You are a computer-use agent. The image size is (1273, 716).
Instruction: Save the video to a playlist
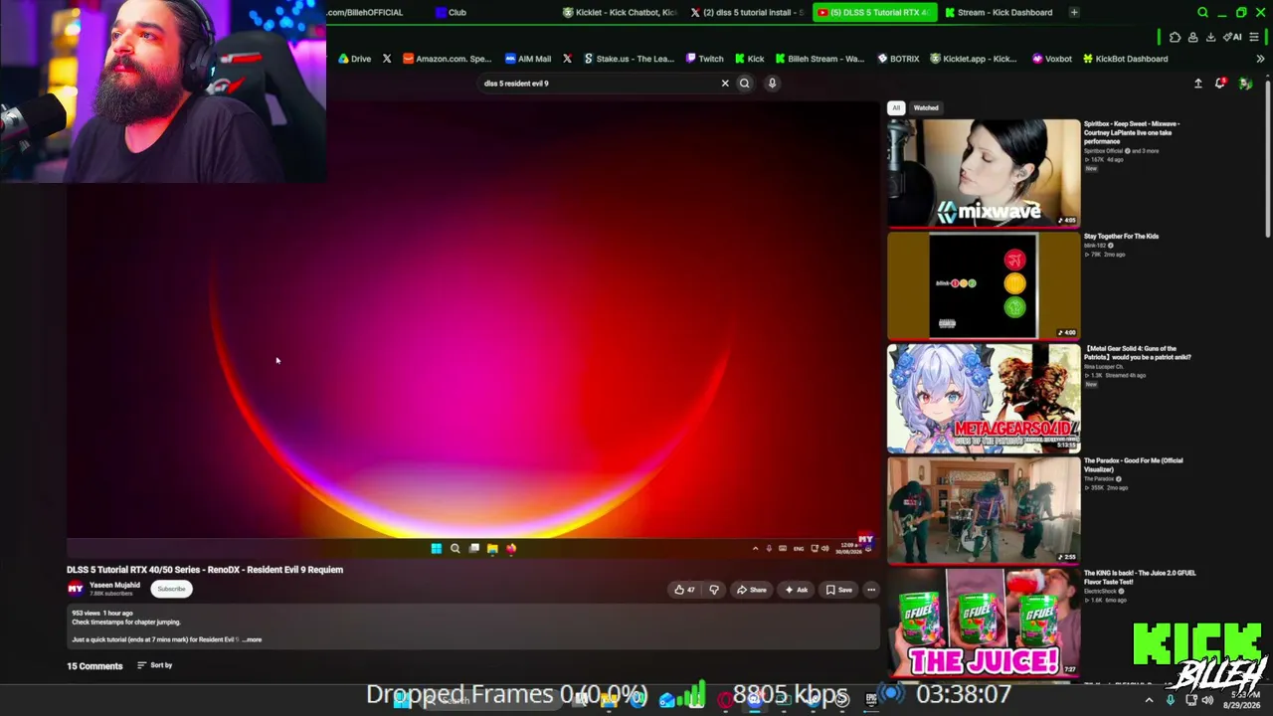(x=838, y=590)
